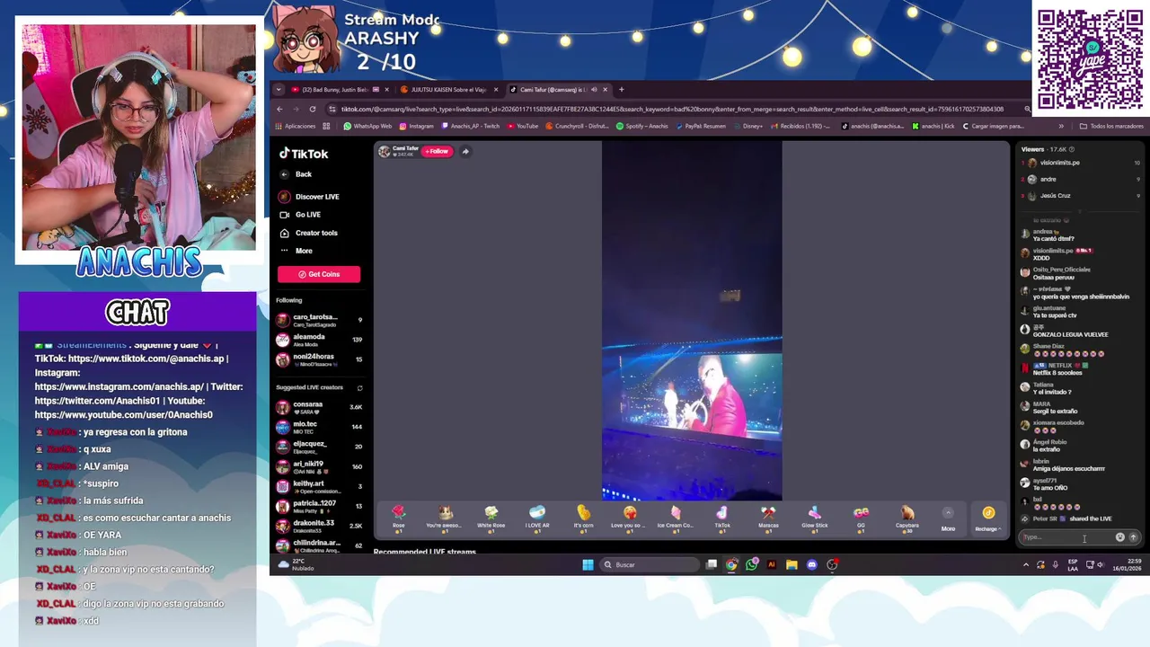Open consaraa suggested live
The width and height of the screenshot is (1150, 647).
point(319,407)
